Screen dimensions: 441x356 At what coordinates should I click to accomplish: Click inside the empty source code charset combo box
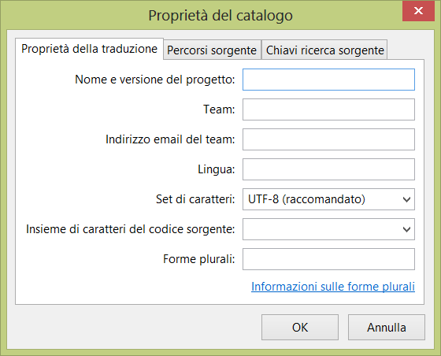point(321,229)
